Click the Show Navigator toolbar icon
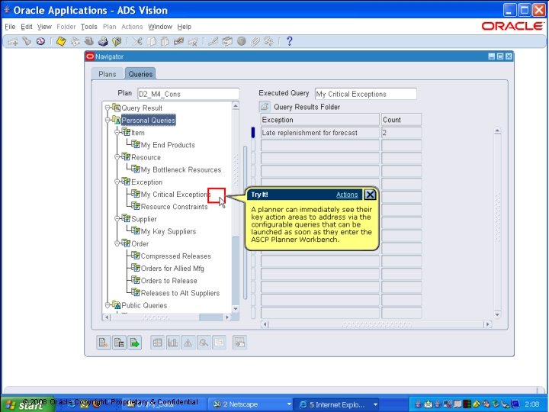The width and height of the screenshot is (549, 412). coord(40,42)
